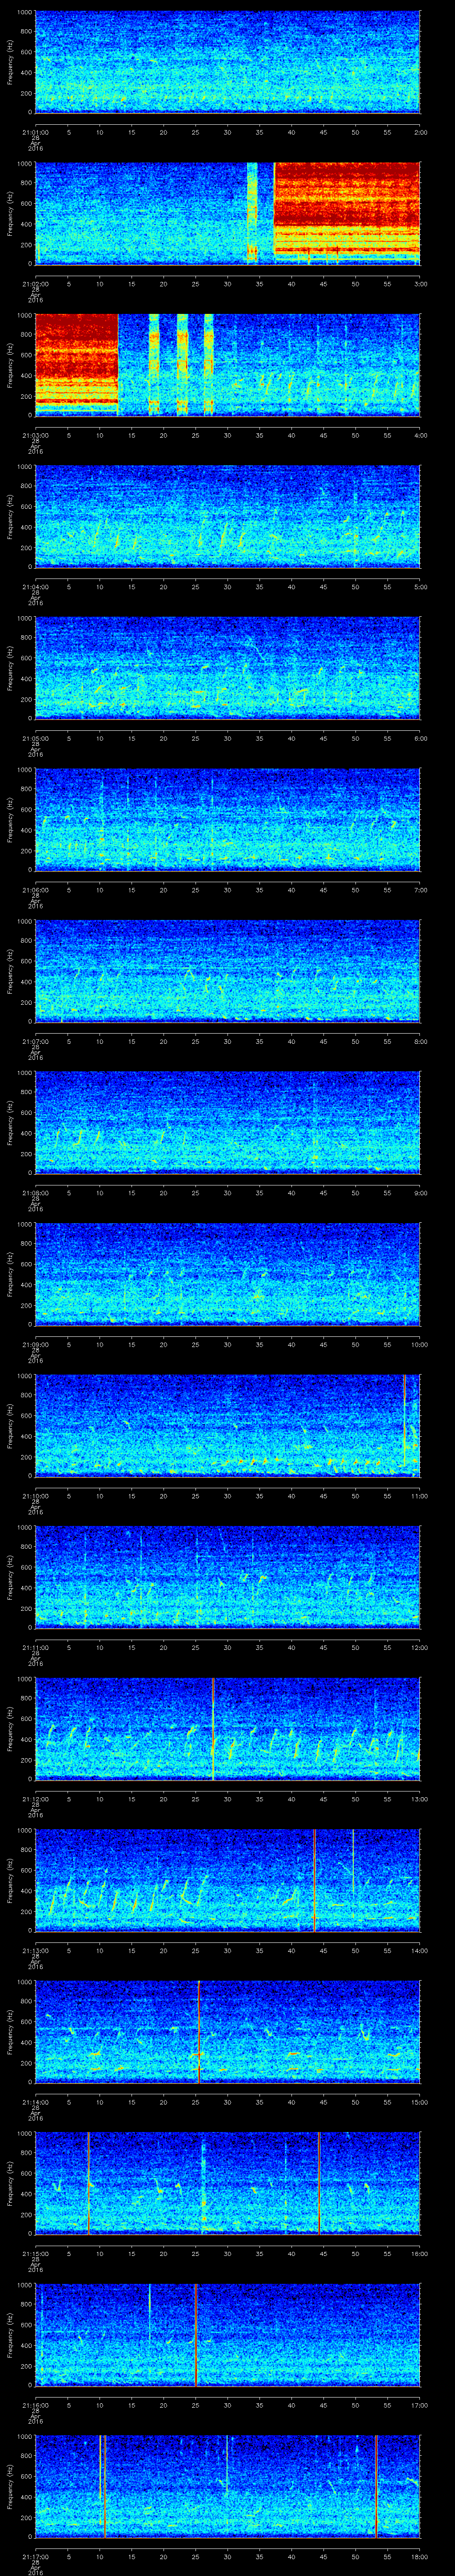This screenshot has height=2576, width=455.
Task: Select the spectrogram panel starting at 21:06:00
Action: [x=227, y=819]
